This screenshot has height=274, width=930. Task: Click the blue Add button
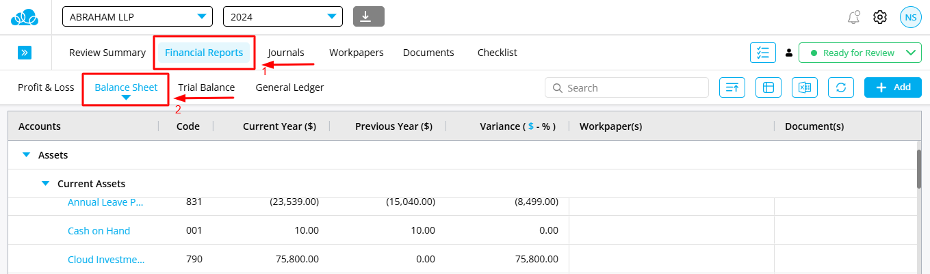893,87
